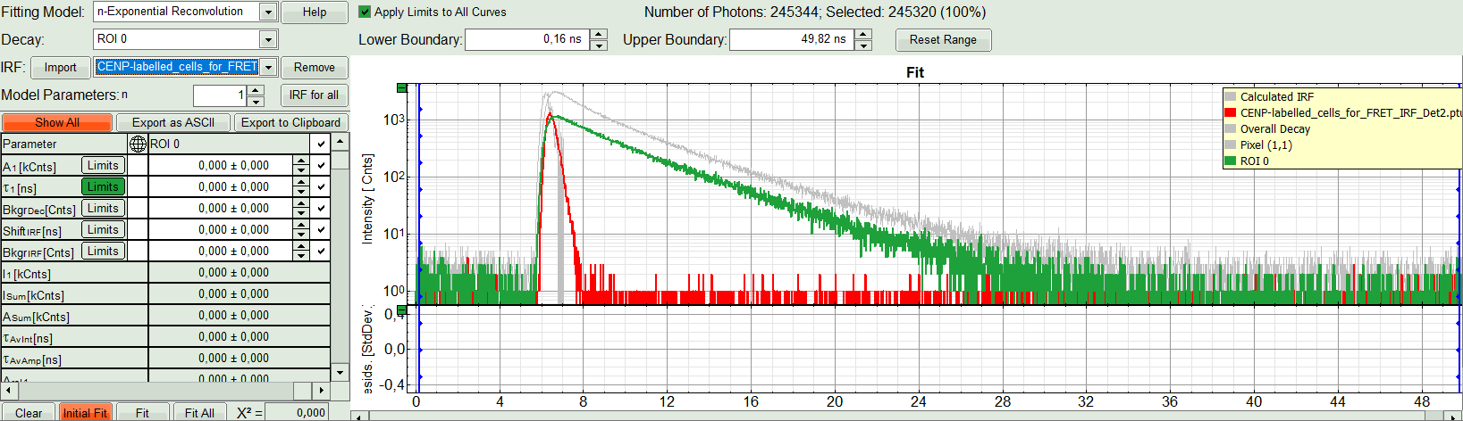The image size is (1463, 421).
Task: Toggle the ROI 0 header column checkbox
Action: [x=321, y=144]
